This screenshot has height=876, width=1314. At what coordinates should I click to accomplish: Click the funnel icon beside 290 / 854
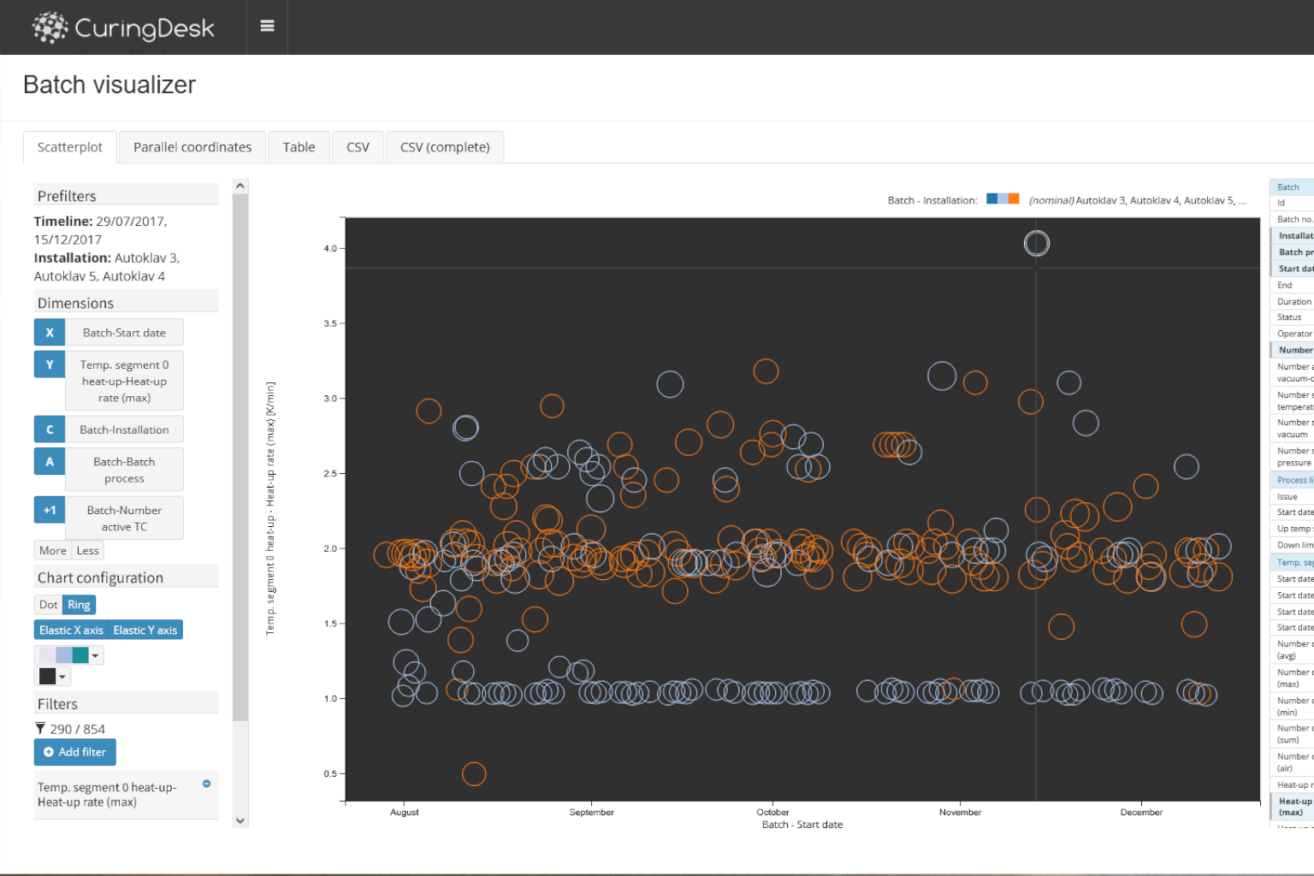[x=40, y=729]
